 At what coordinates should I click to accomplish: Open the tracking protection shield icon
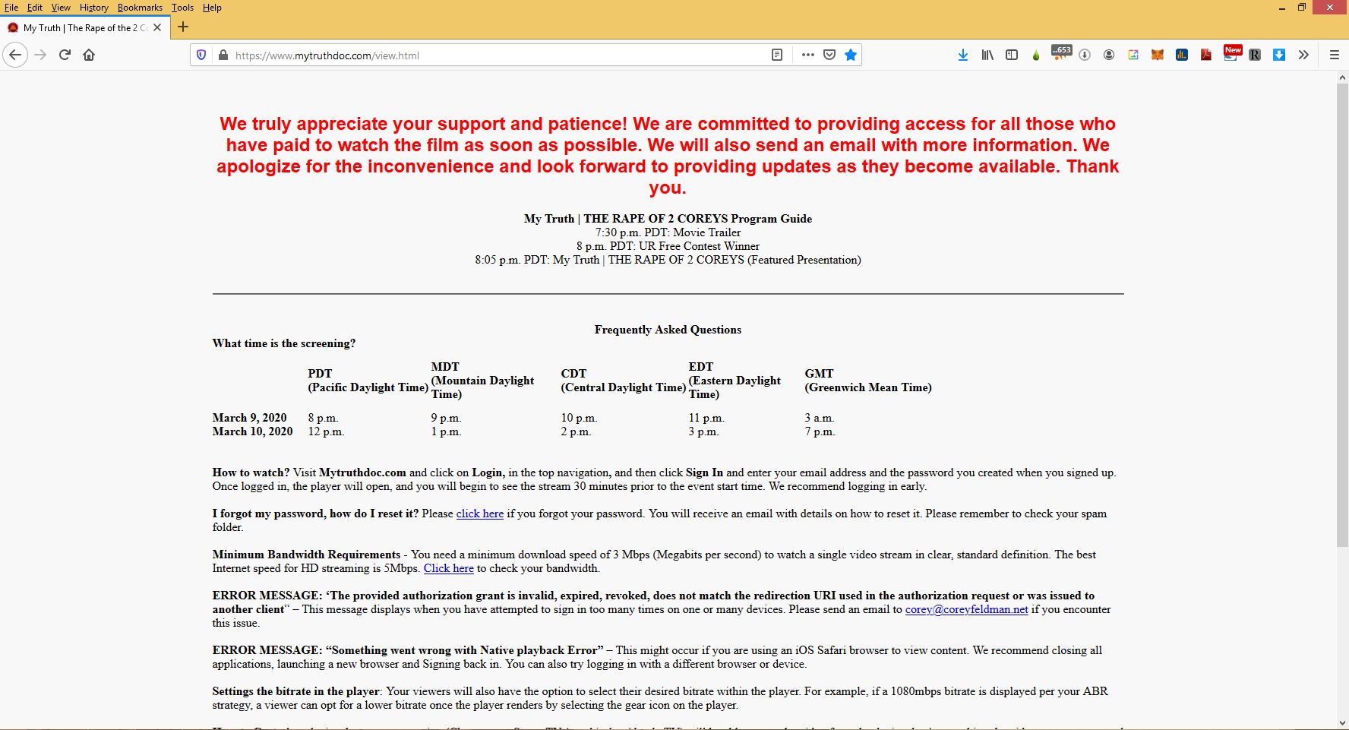[x=201, y=55]
